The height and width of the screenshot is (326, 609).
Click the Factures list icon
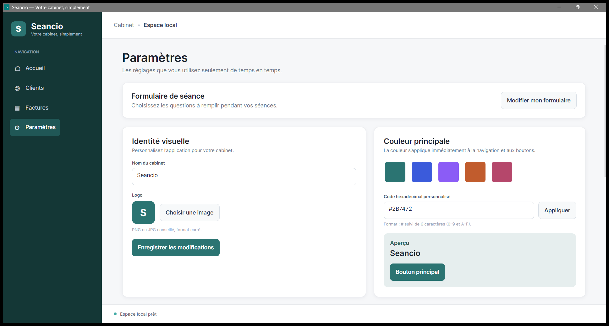[x=17, y=108]
